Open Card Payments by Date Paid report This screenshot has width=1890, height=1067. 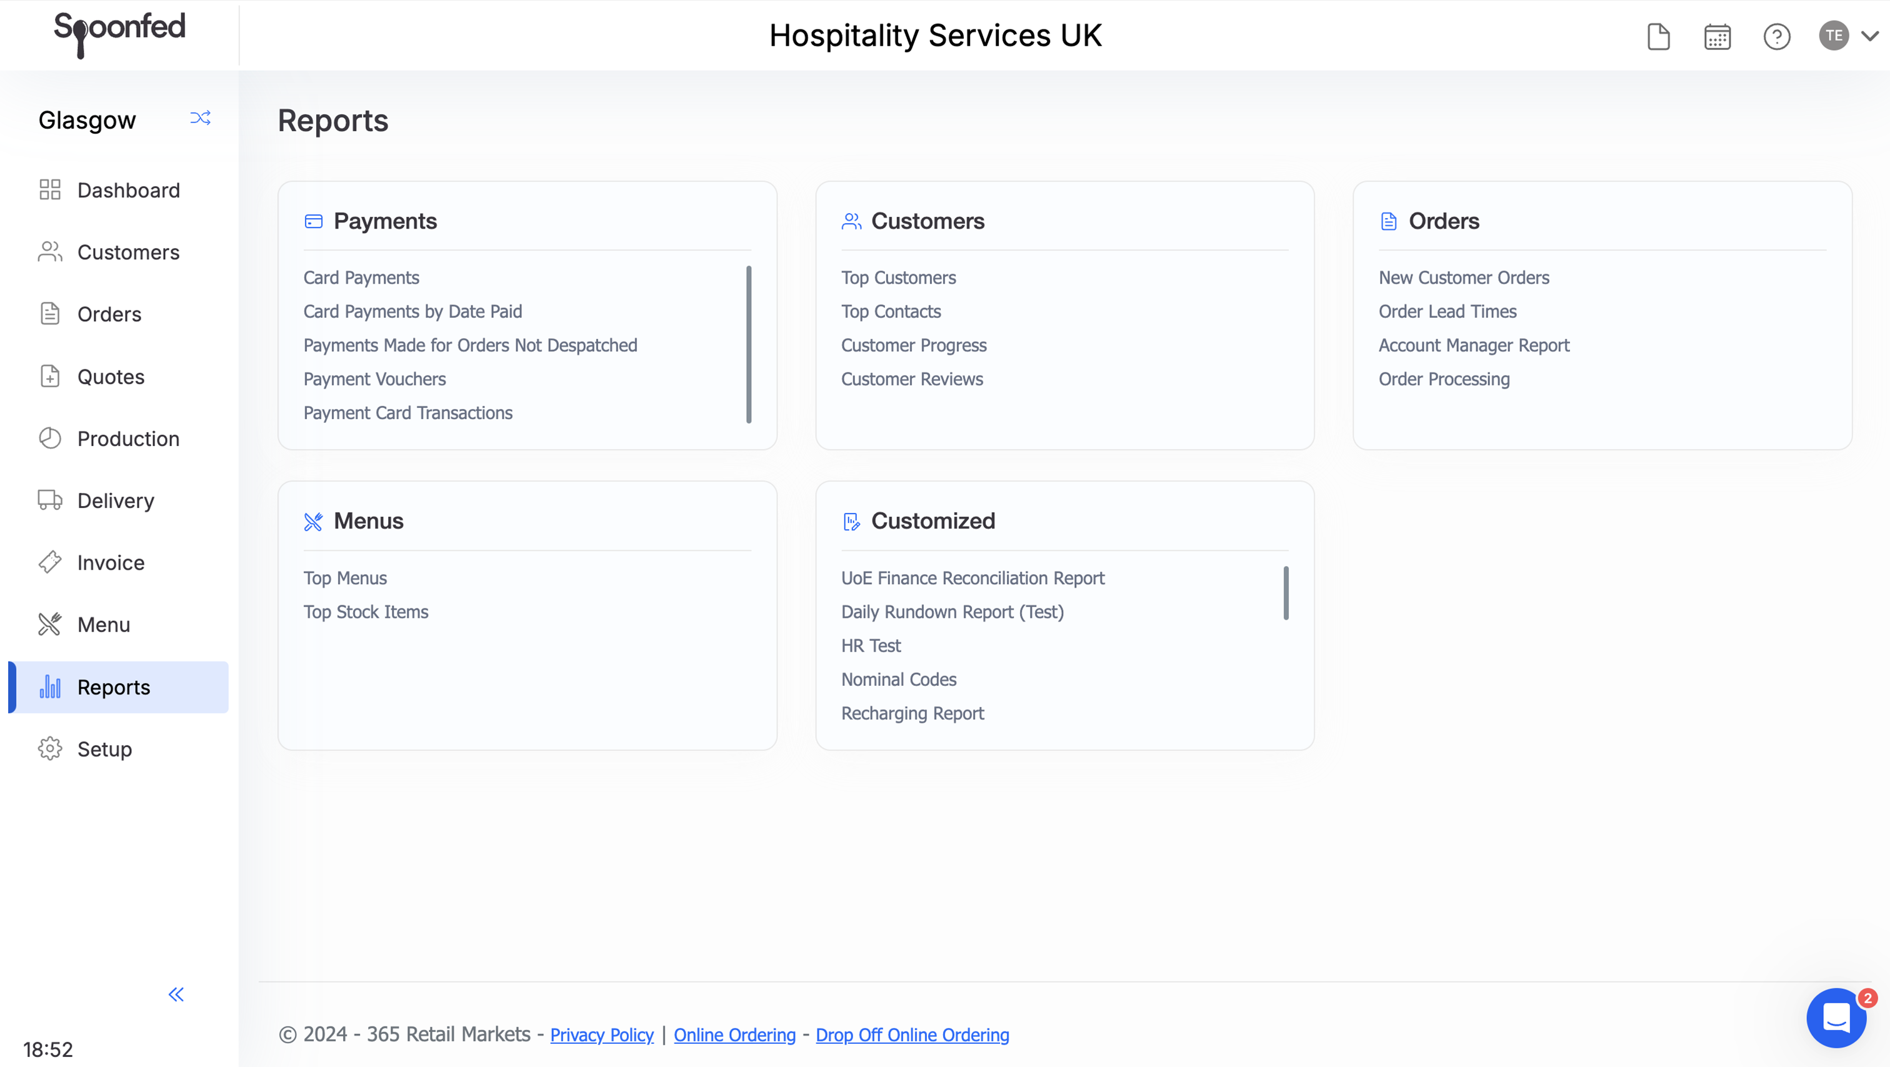pyautogui.click(x=412, y=311)
